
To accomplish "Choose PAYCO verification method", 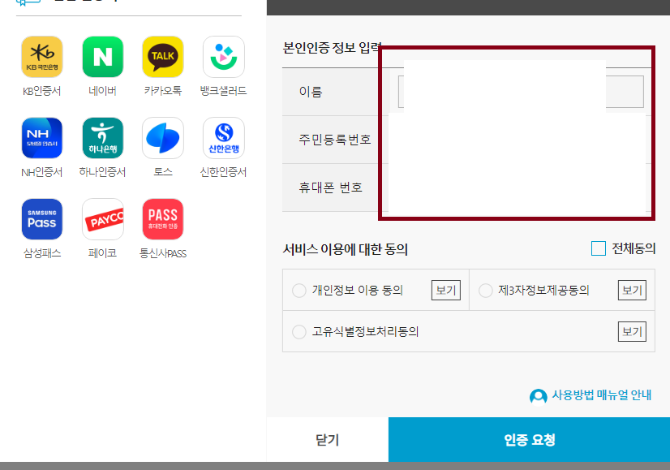I will (102, 218).
